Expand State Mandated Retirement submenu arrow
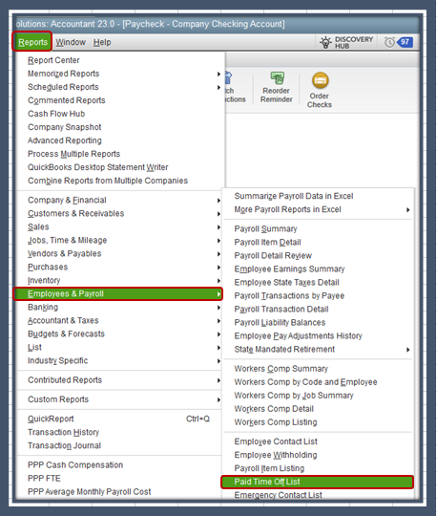This screenshot has height=516, width=437. [x=407, y=350]
